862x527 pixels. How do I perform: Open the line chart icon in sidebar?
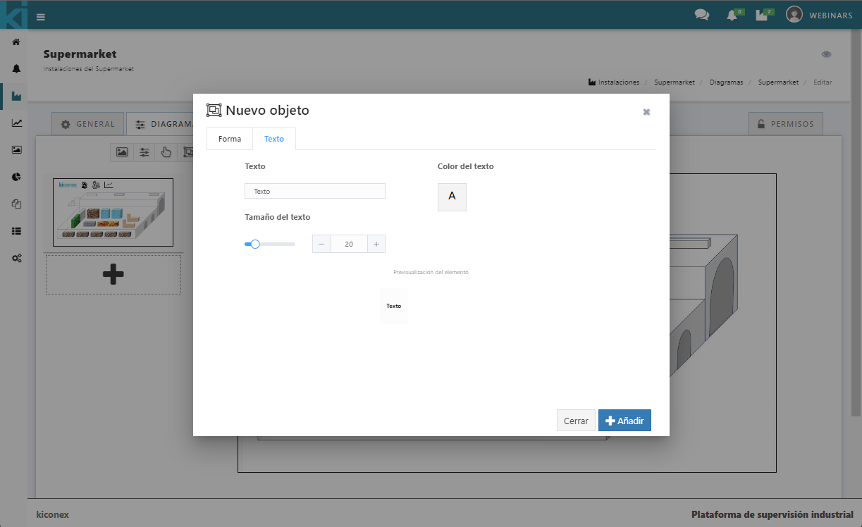(16, 123)
